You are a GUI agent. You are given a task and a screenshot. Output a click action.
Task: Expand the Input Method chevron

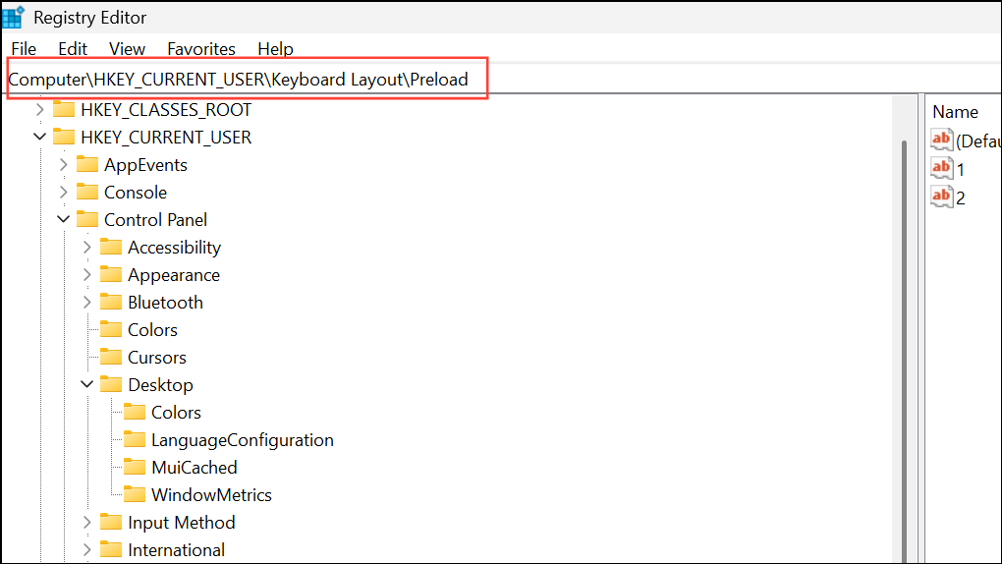(86, 522)
